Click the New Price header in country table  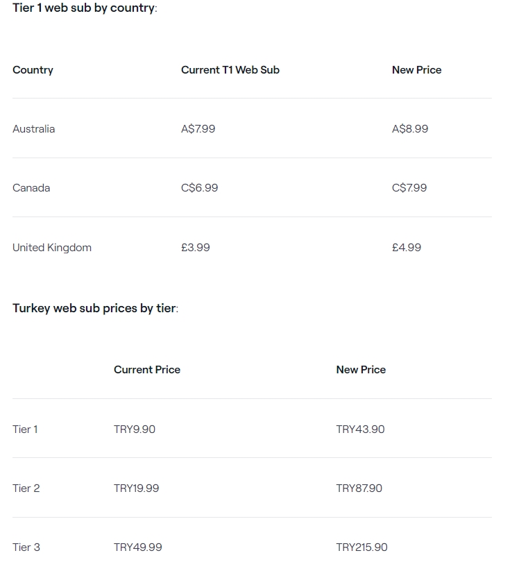click(416, 70)
